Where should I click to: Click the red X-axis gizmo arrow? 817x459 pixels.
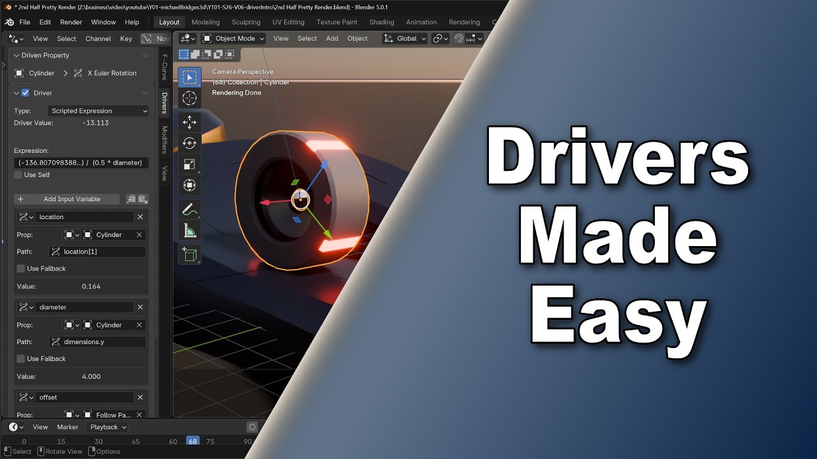263,203
